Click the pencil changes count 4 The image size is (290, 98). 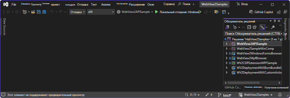pos(209,95)
